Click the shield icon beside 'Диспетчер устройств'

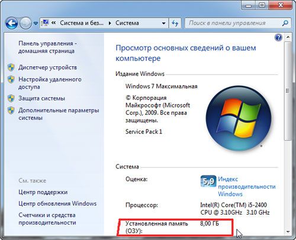11,67
